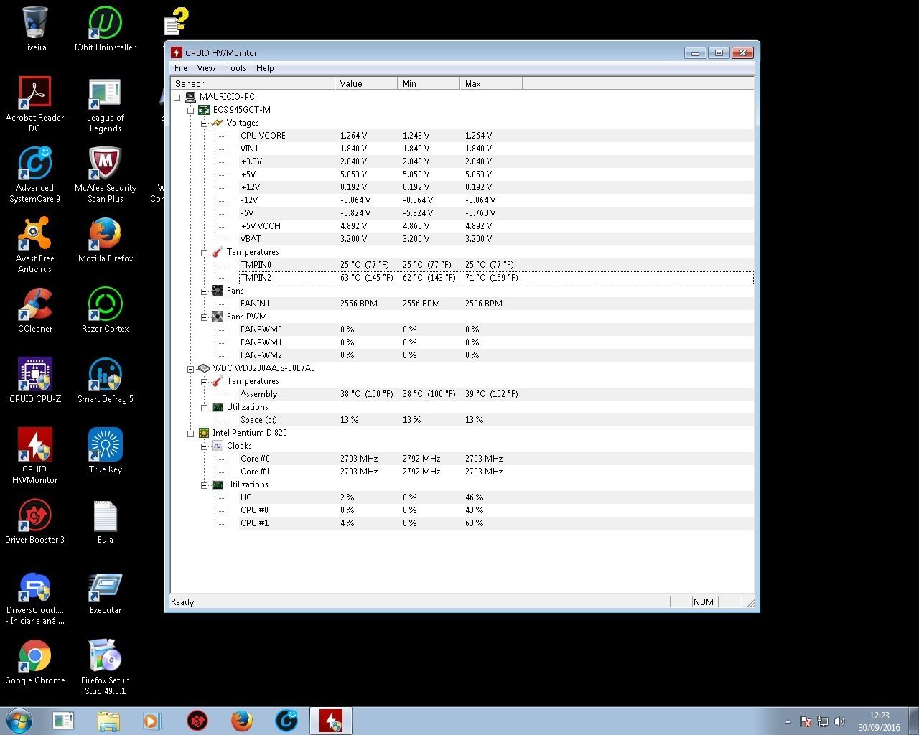919x735 pixels.
Task: Collapse the Clocks group
Action: pyautogui.click(x=205, y=446)
